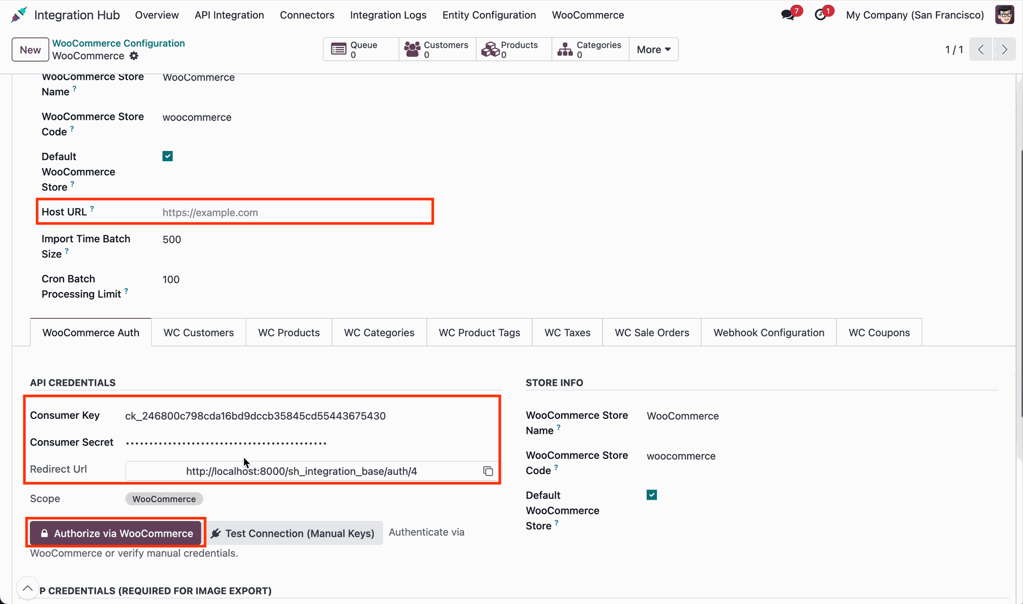Switch to the WC Products tab
The image size is (1023, 604).
tap(289, 333)
